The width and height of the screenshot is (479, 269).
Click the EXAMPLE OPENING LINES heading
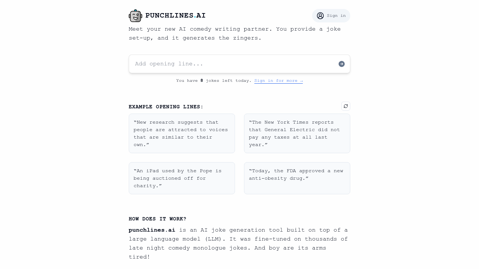[166, 106]
